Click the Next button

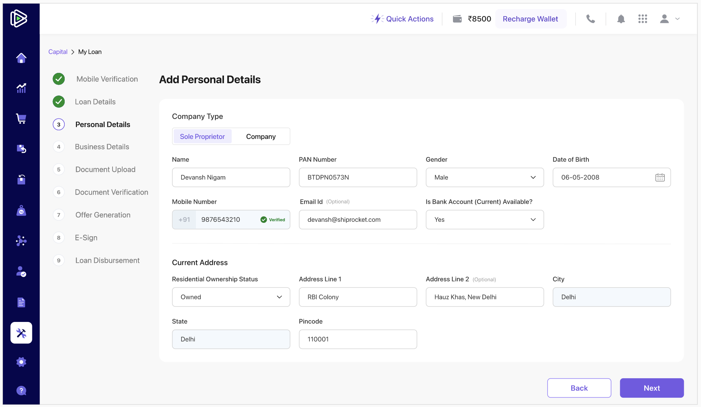tap(651, 388)
